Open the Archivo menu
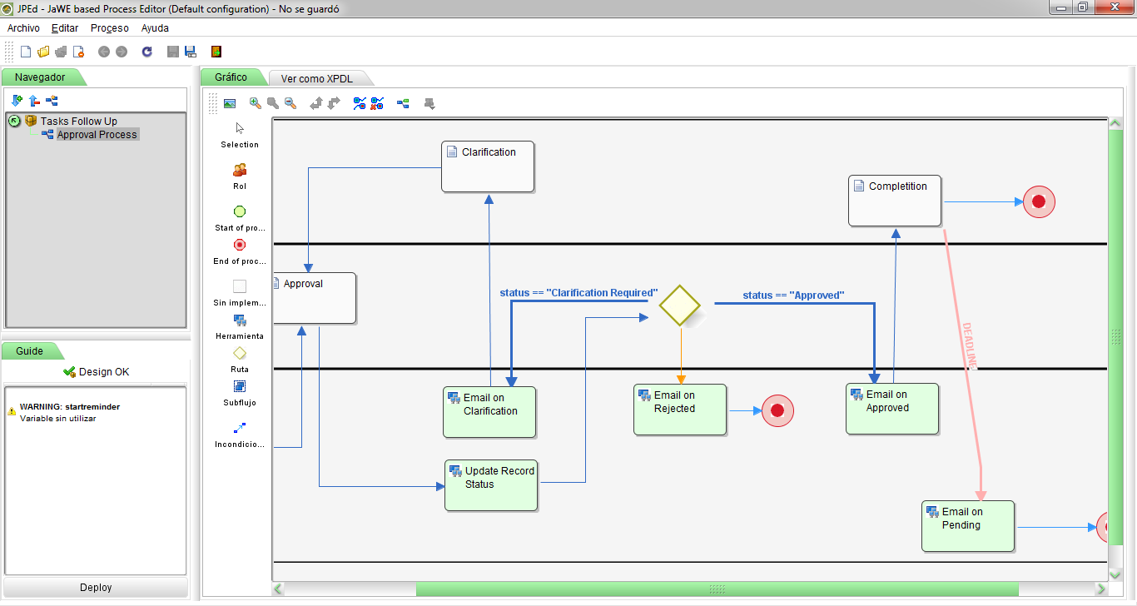 [x=23, y=28]
